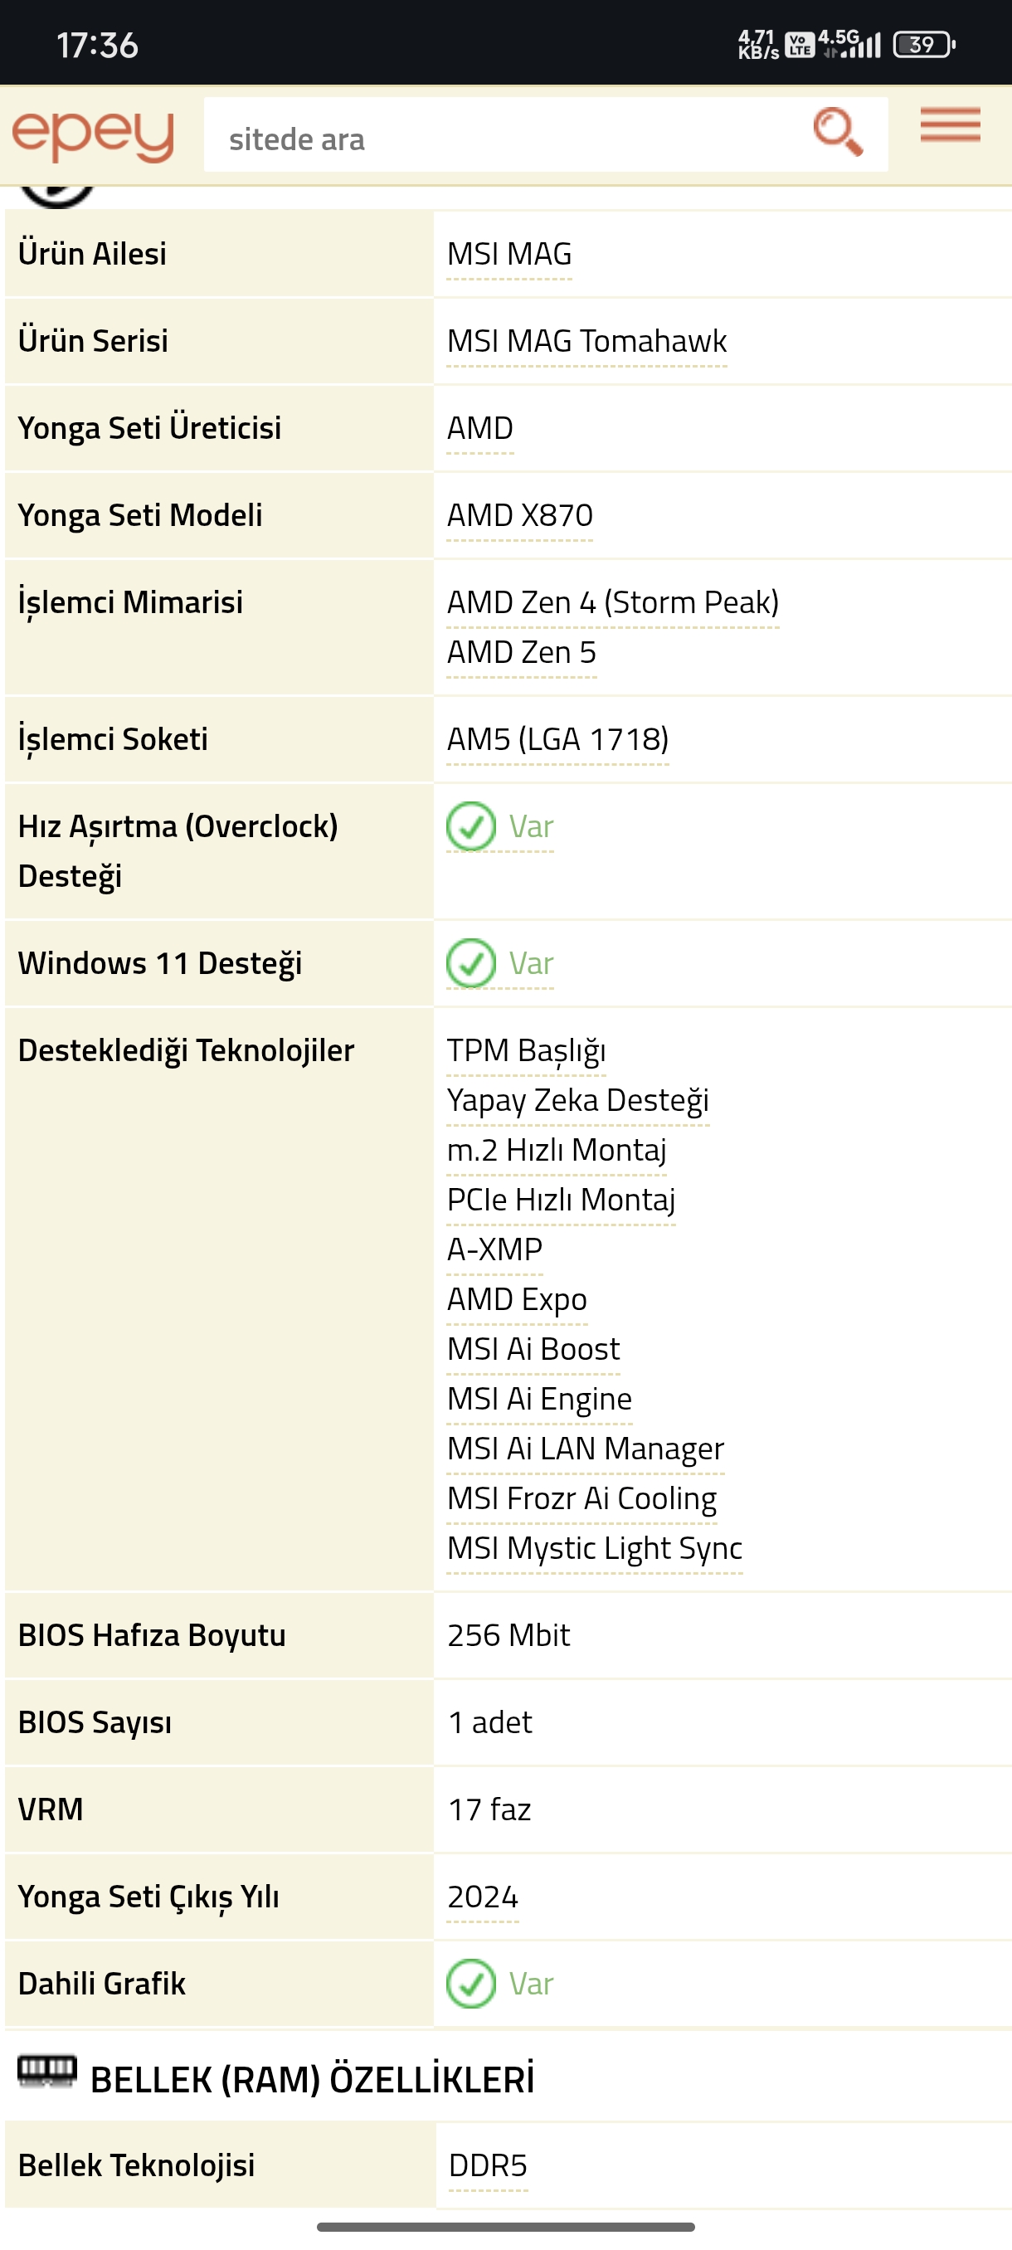Tap the epey logo
1012x2250 pixels.
[x=93, y=135]
